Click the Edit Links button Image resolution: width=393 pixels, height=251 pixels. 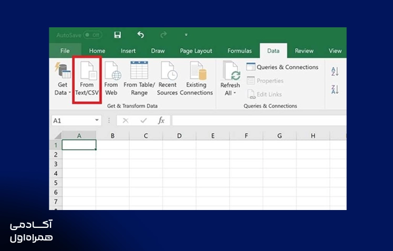pos(264,94)
